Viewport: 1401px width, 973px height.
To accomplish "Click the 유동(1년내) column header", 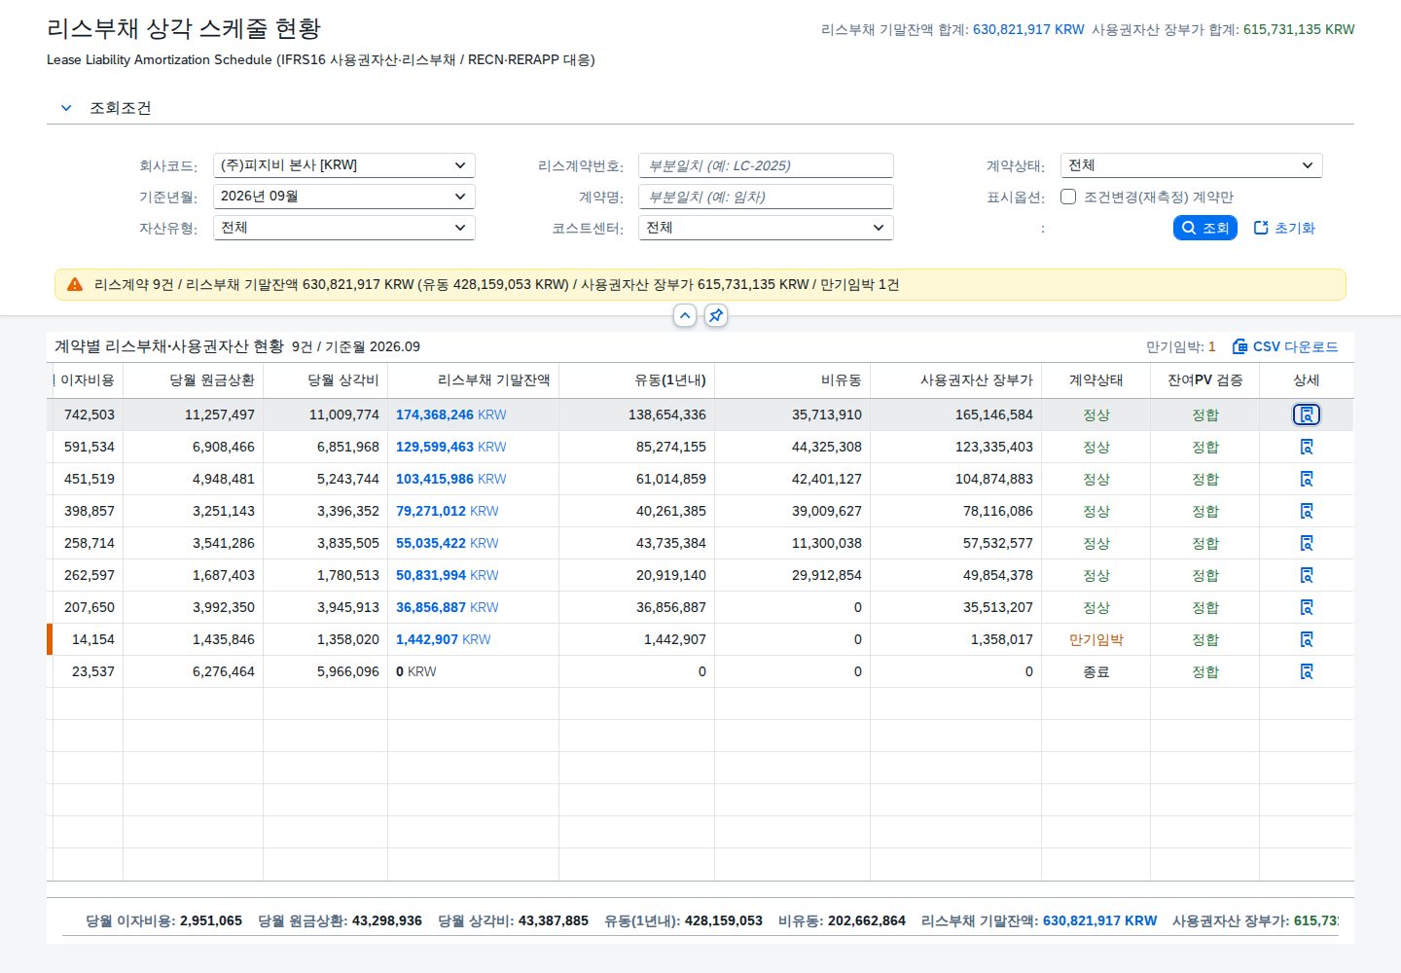I will tap(636, 380).
